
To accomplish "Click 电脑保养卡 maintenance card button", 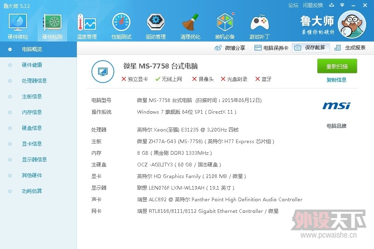I will (271, 48).
